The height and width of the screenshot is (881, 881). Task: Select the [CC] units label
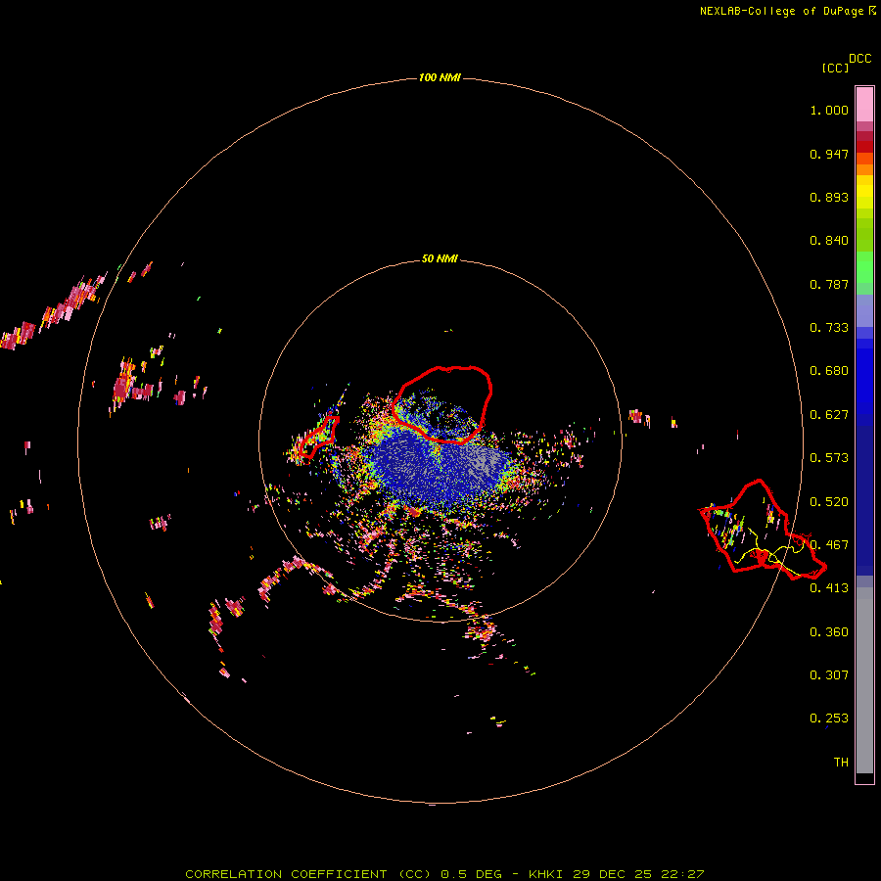835,68
